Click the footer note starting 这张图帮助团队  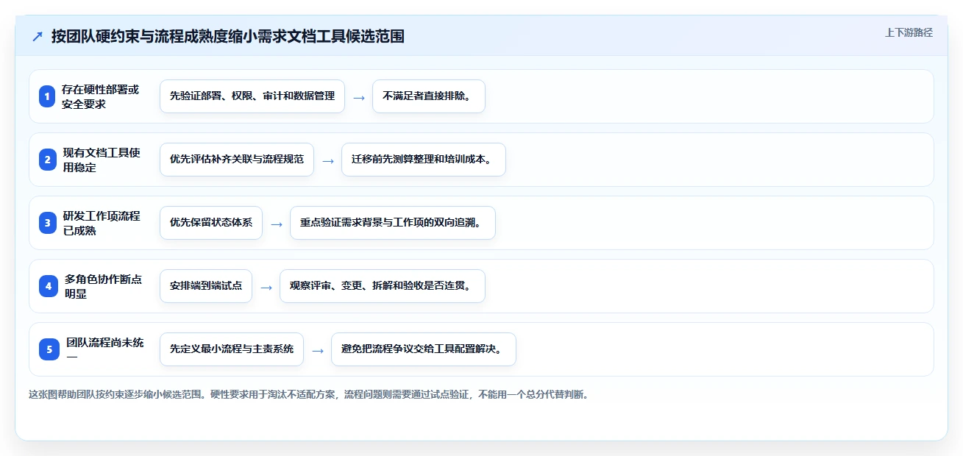(x=308, y=395)
